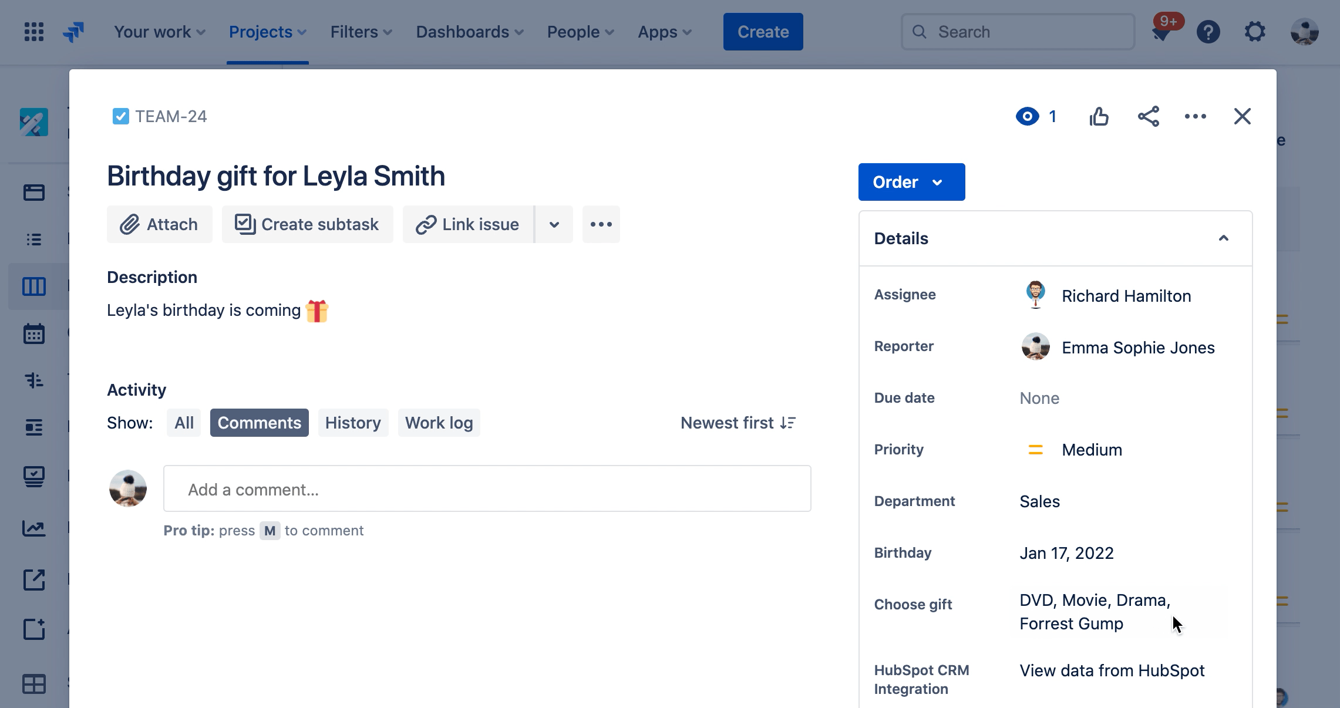Viewport: 1340px width, 708px height.
Task: Click the View data from HubSpot link
Action: (x=1112, y=670)
